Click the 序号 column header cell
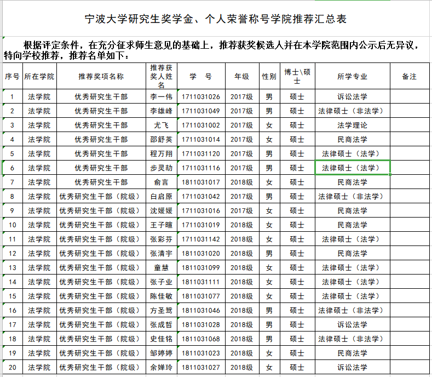 click(12, 77)
